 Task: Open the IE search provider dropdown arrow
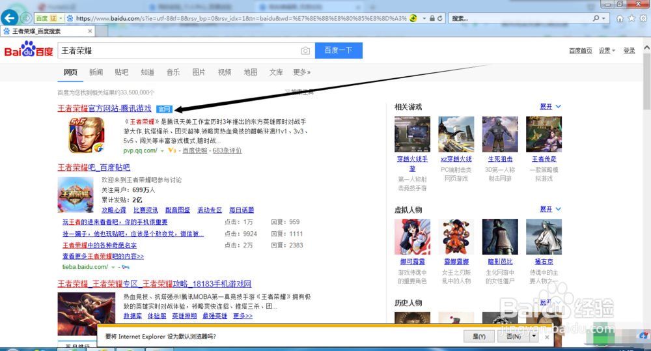[603, 18]
